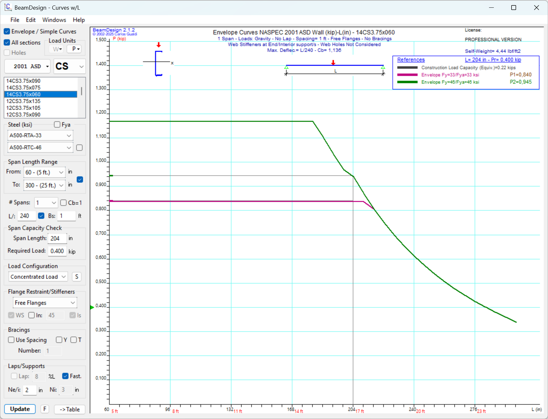Expand the Free Flanges restraint dropdown
The image size is (548, 419).
point(45,303)
